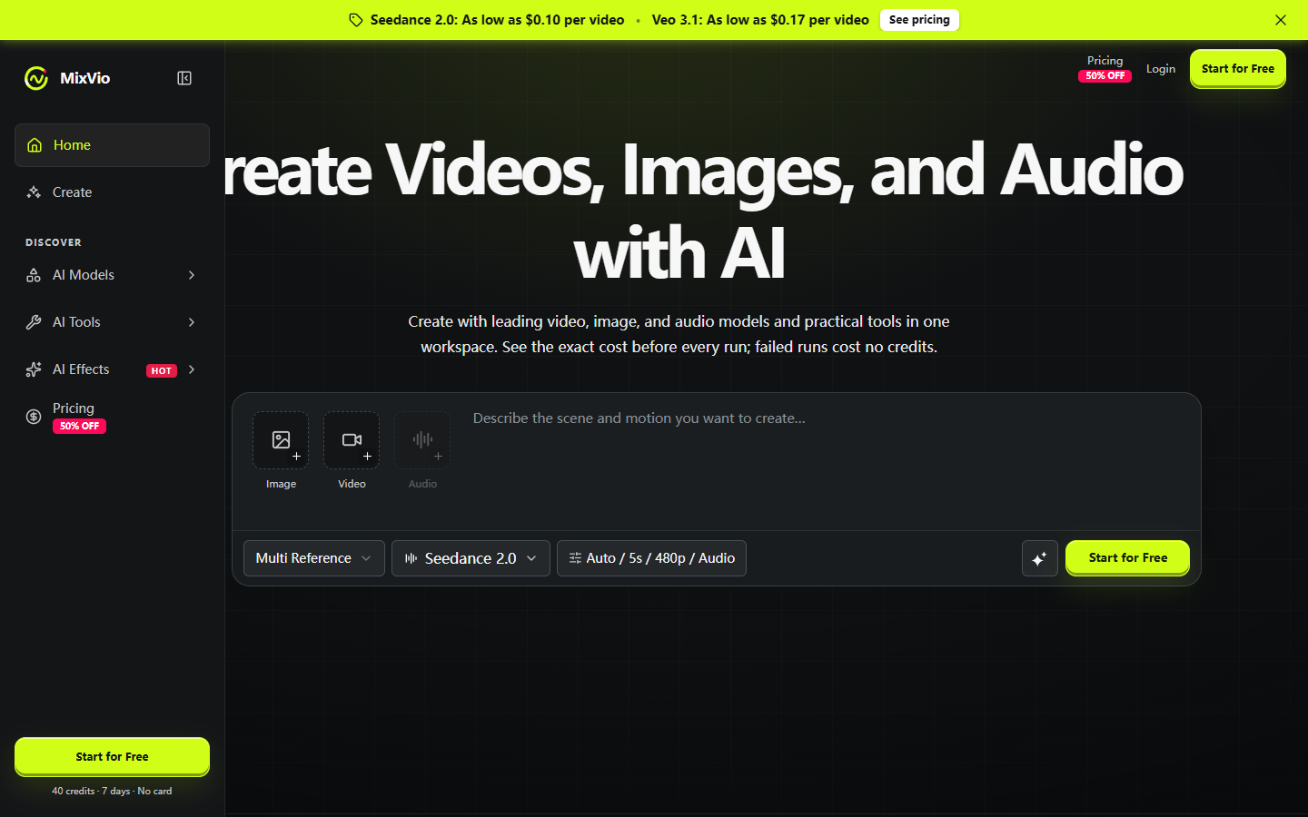Click the prompt enhance sparkle button
The width and height of the screenshot is (1308, 817).
(1039, 558)
